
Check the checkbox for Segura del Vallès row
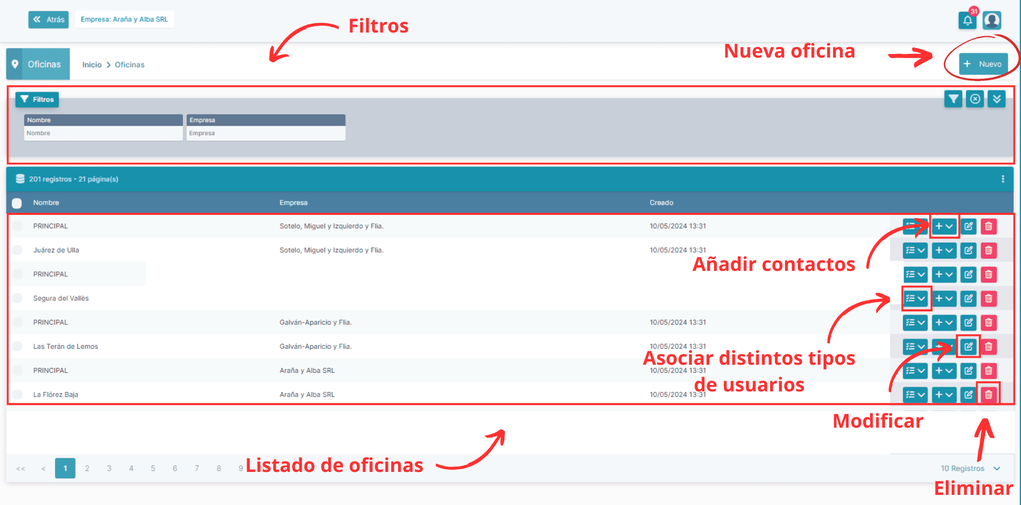[x=17, y=298]
